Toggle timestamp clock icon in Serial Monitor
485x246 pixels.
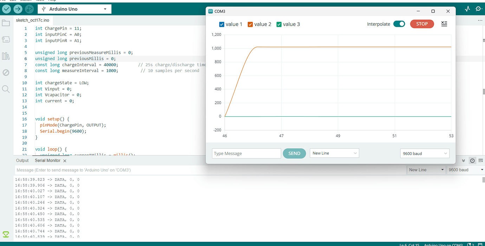(472, 161)
